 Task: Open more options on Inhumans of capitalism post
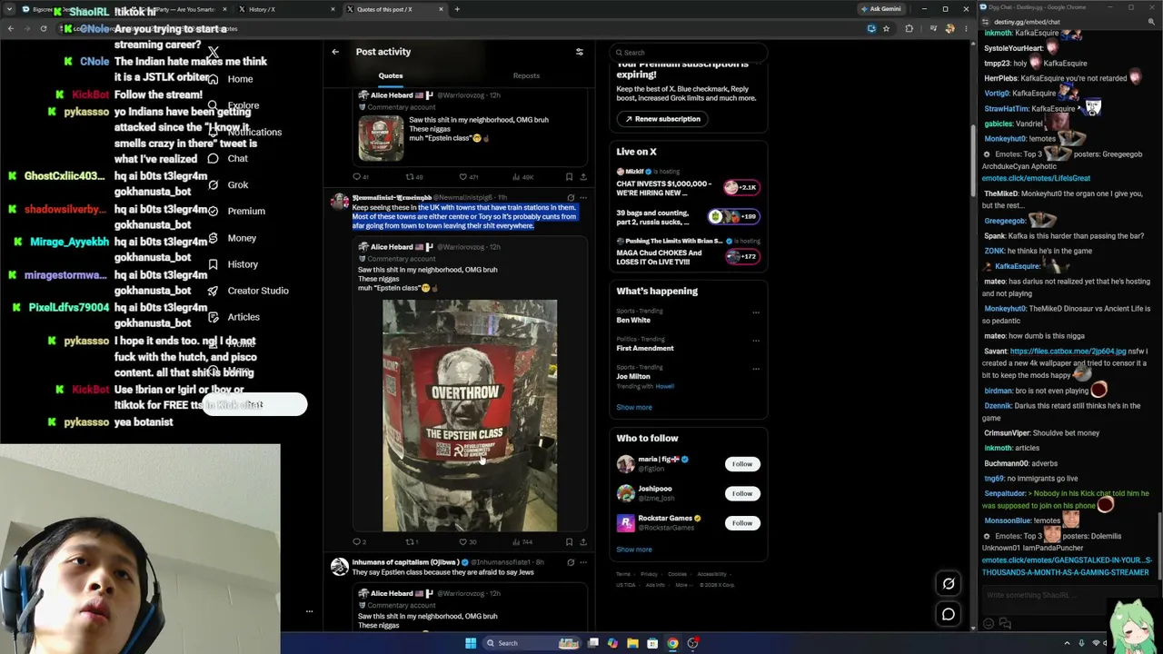(583, 562)
